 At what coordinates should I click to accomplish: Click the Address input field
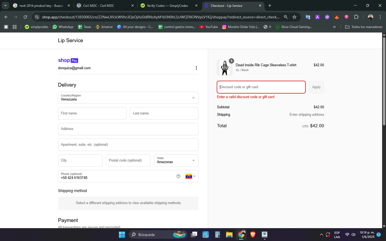[128, 129]
